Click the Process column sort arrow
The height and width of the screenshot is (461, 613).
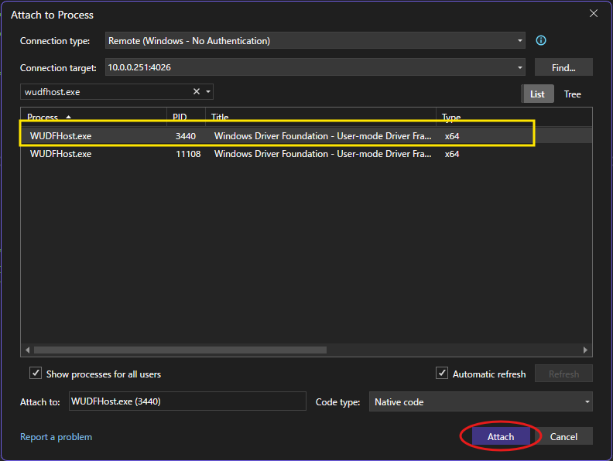coord(68,118)
